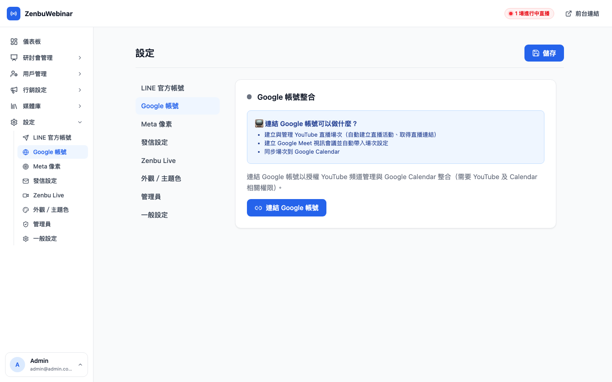Image resolution: width=612 pixels, height=382 pixels.
Task: Click the red live dot indicator
Action: (x=511, y=14)
